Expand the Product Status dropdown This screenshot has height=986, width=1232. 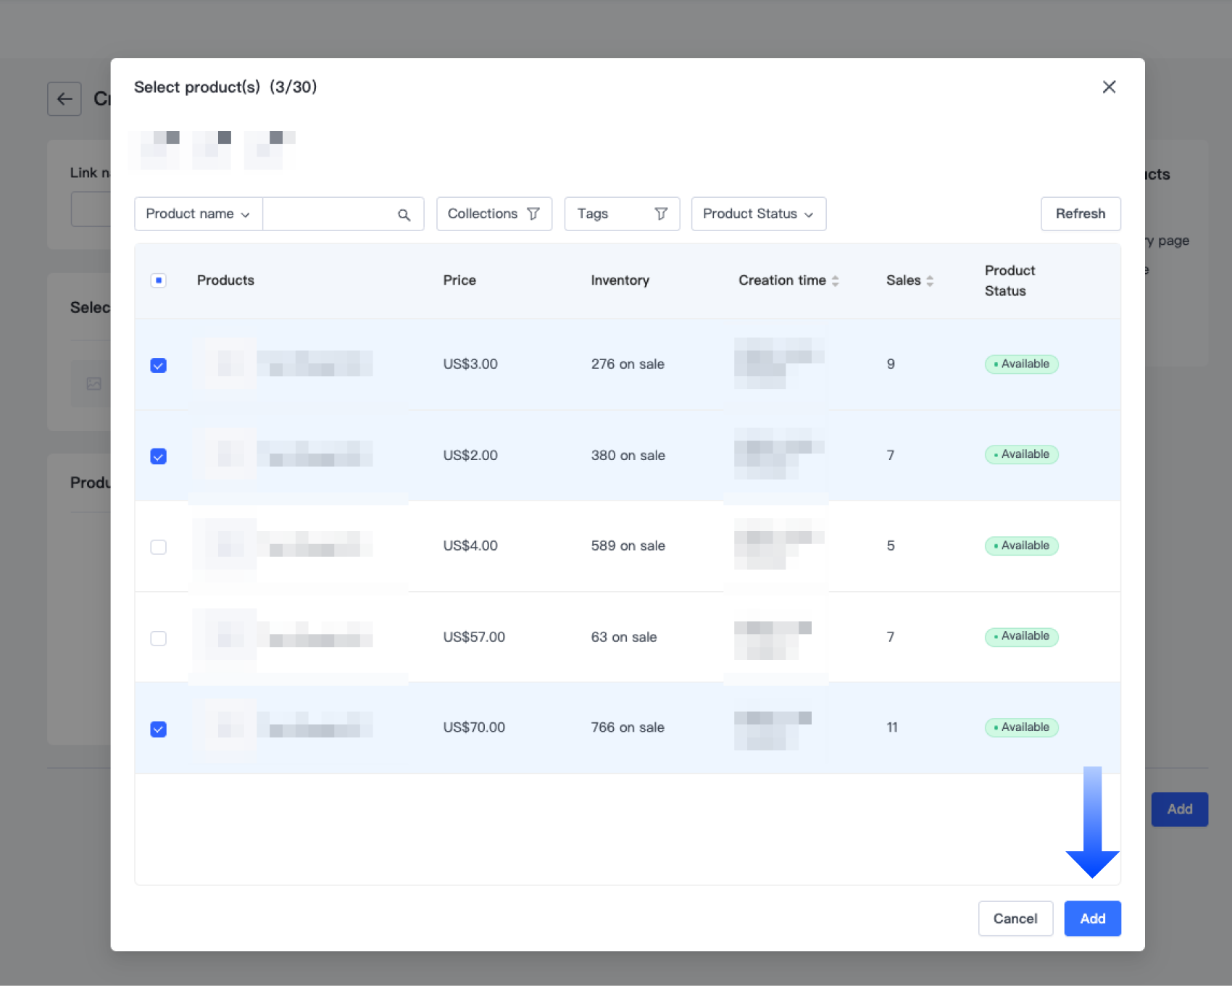tap(758, 214)
